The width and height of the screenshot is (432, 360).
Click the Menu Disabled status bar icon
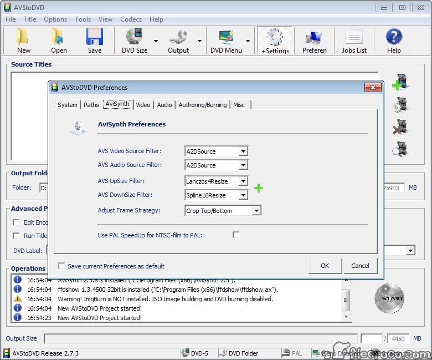[316, 353]
